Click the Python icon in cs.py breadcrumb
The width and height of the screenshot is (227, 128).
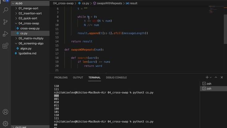[79, 3]
